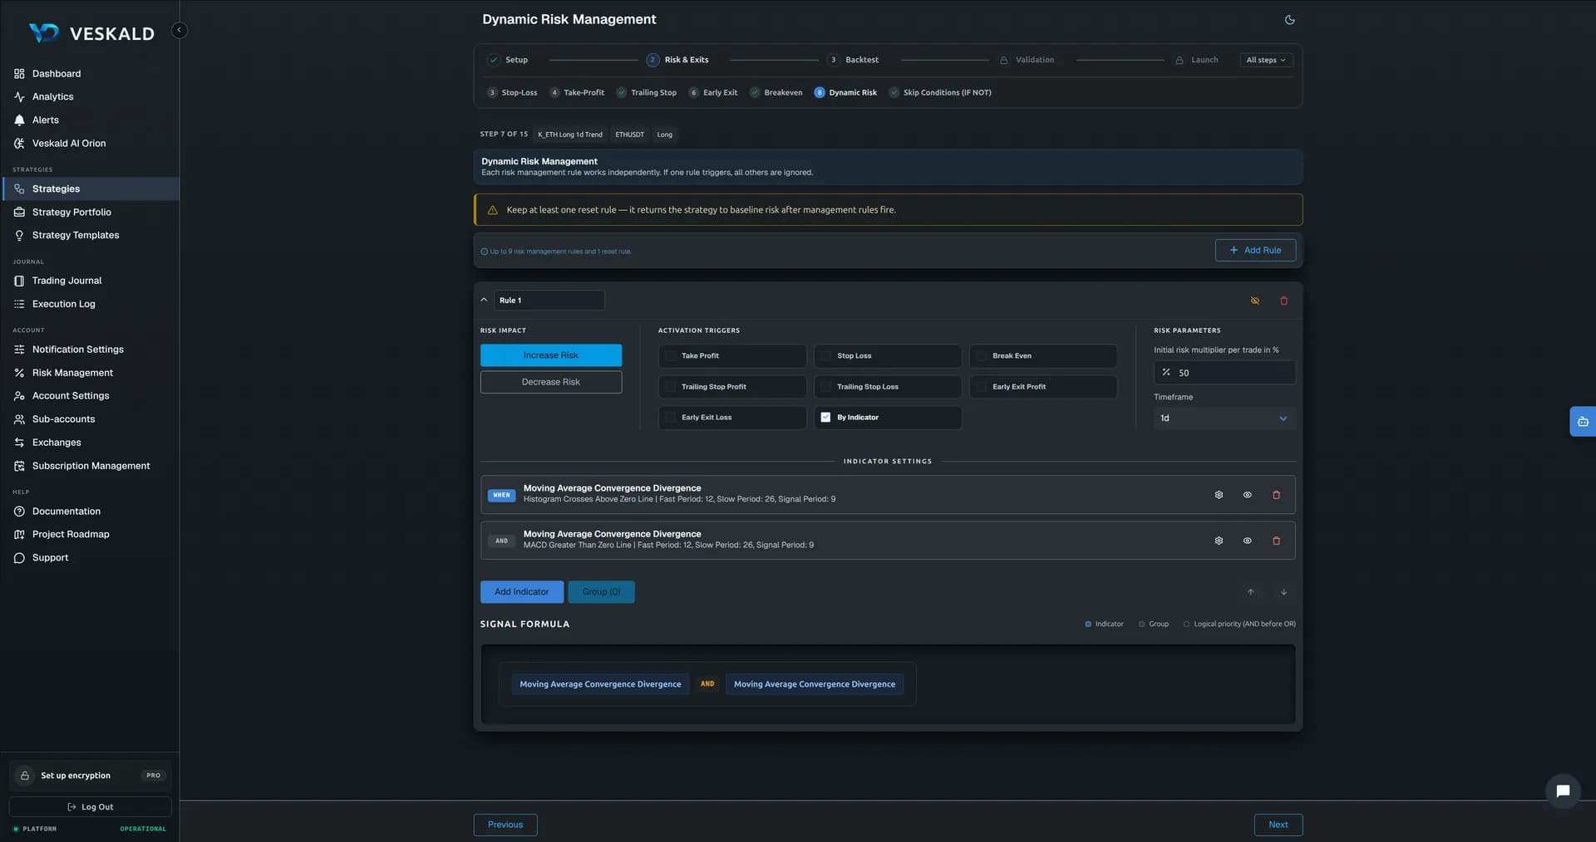Open the Execution Log

point(90,304)
